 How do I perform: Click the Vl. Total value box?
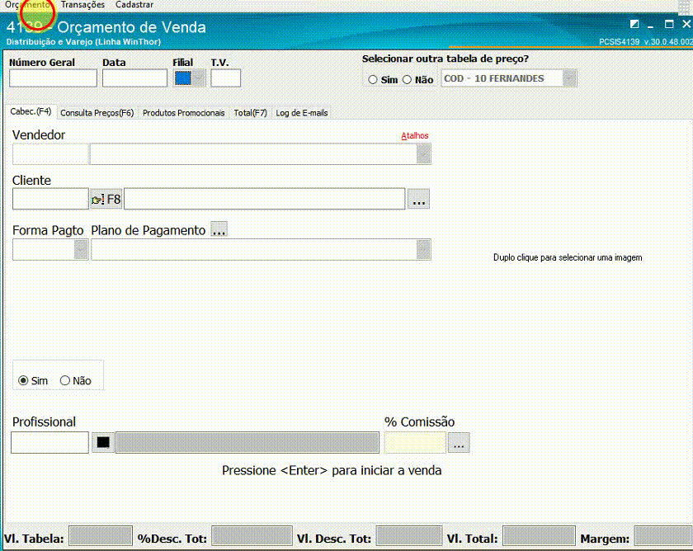pyautogui.click(x=540, y=536)
